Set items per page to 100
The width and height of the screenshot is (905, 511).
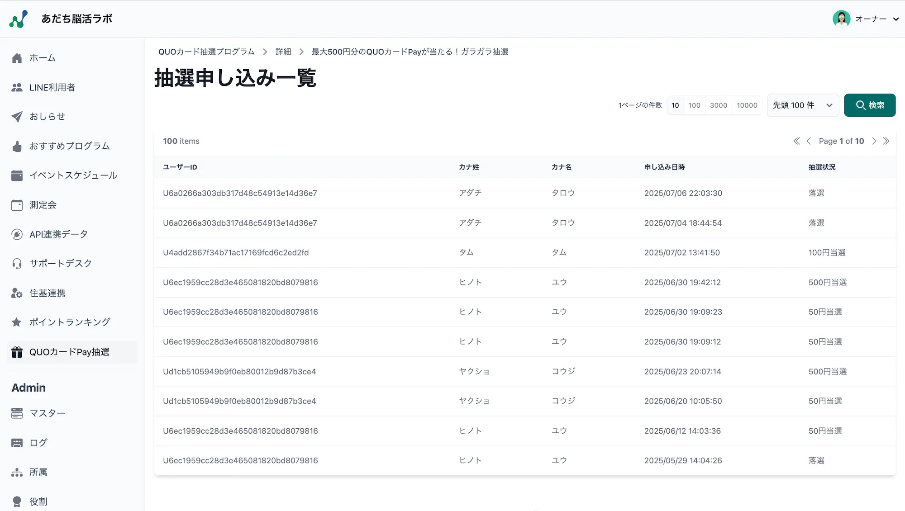tap(694, 105)
